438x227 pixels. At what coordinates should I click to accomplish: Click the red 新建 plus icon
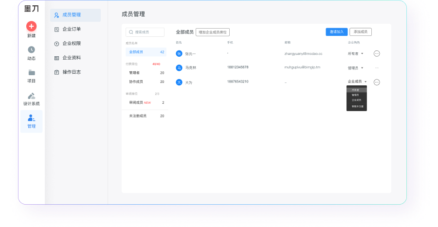click(x=31, y=26)
